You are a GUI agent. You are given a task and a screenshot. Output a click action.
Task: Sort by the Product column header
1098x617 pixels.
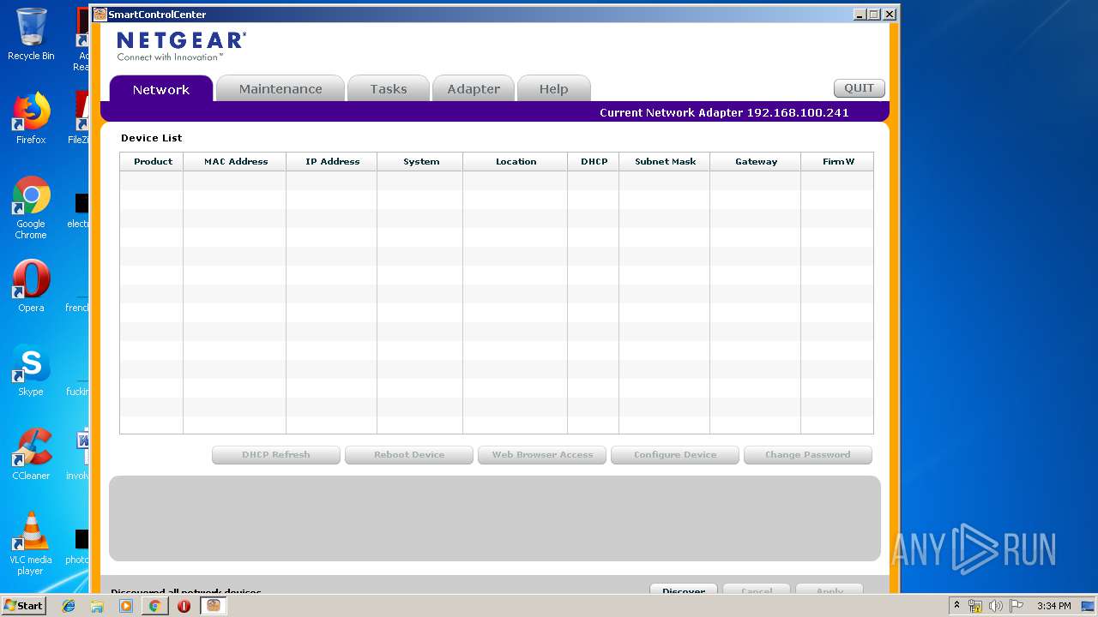tap(153, 161)
